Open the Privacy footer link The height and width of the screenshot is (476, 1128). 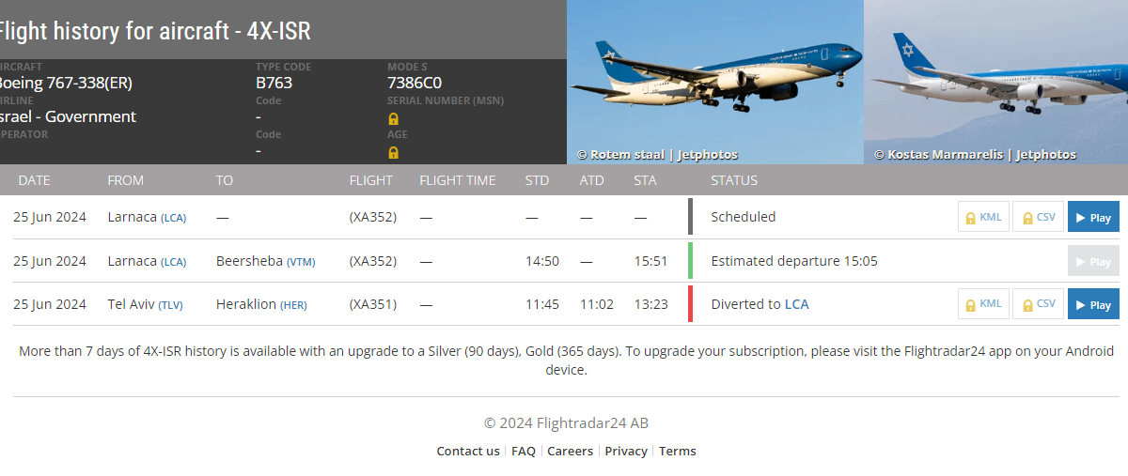(626, 452)
